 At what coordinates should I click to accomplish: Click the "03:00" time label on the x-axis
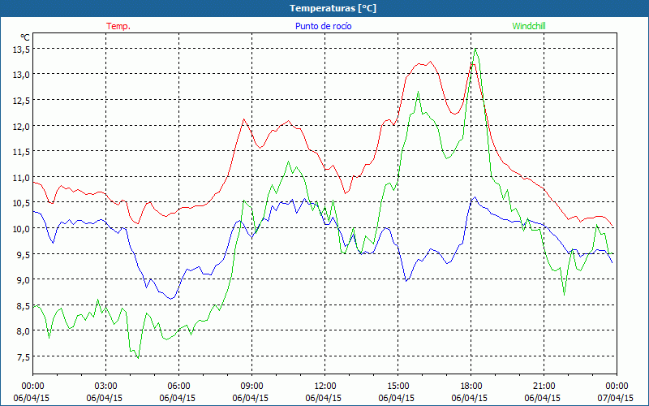(x=106, y=386)
